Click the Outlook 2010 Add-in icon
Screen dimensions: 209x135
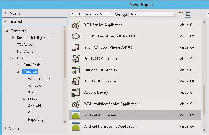(76, 70)
